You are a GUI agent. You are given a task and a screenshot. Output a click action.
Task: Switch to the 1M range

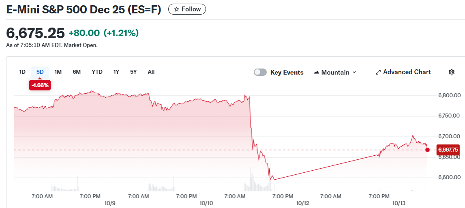coord(58,72)
